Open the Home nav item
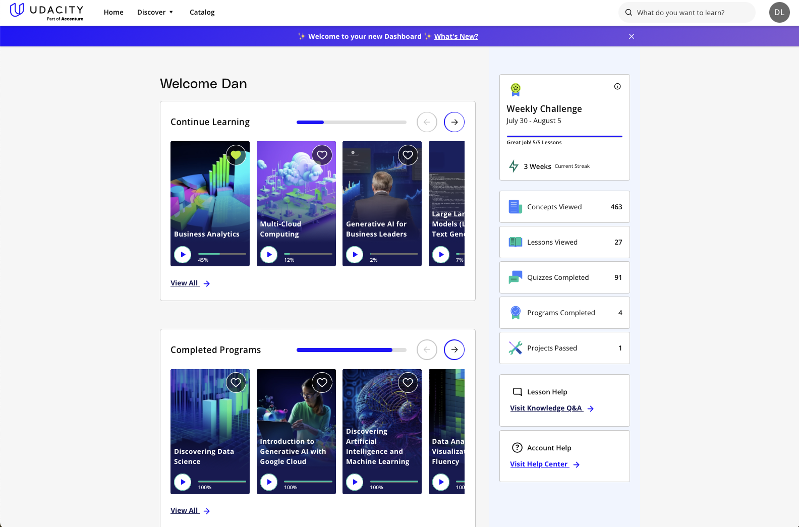The image size is (799, 527). click(113, 12)
